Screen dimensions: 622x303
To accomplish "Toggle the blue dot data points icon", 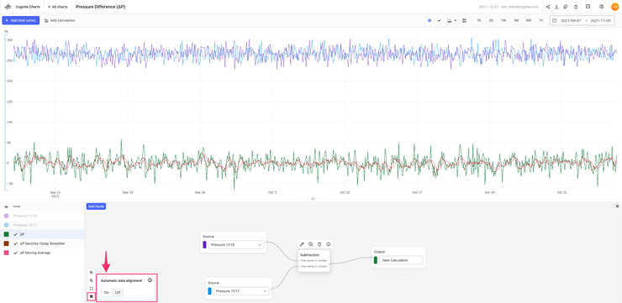I will tap(430, 20).
